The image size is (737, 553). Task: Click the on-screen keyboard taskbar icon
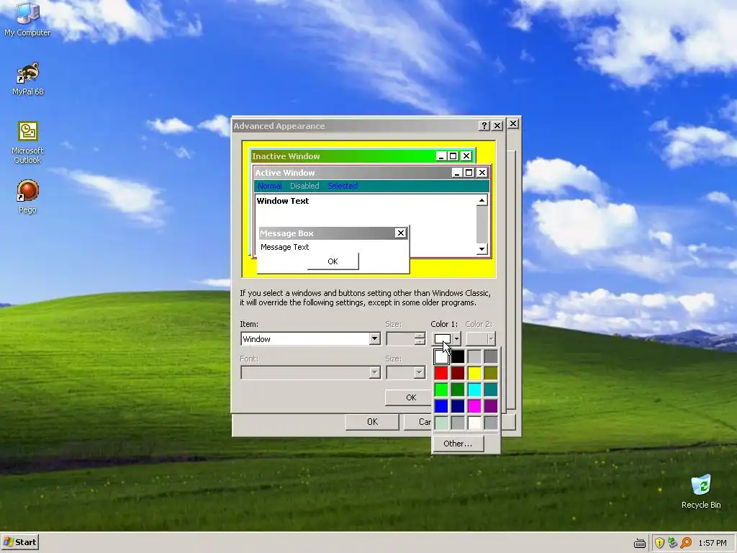pyautogui.click(x=640, y=543)
